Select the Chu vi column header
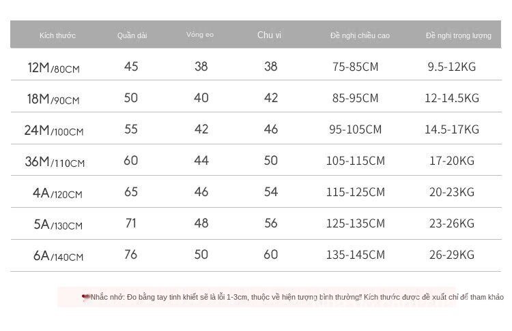512x331 pixels. pos(270,35)
